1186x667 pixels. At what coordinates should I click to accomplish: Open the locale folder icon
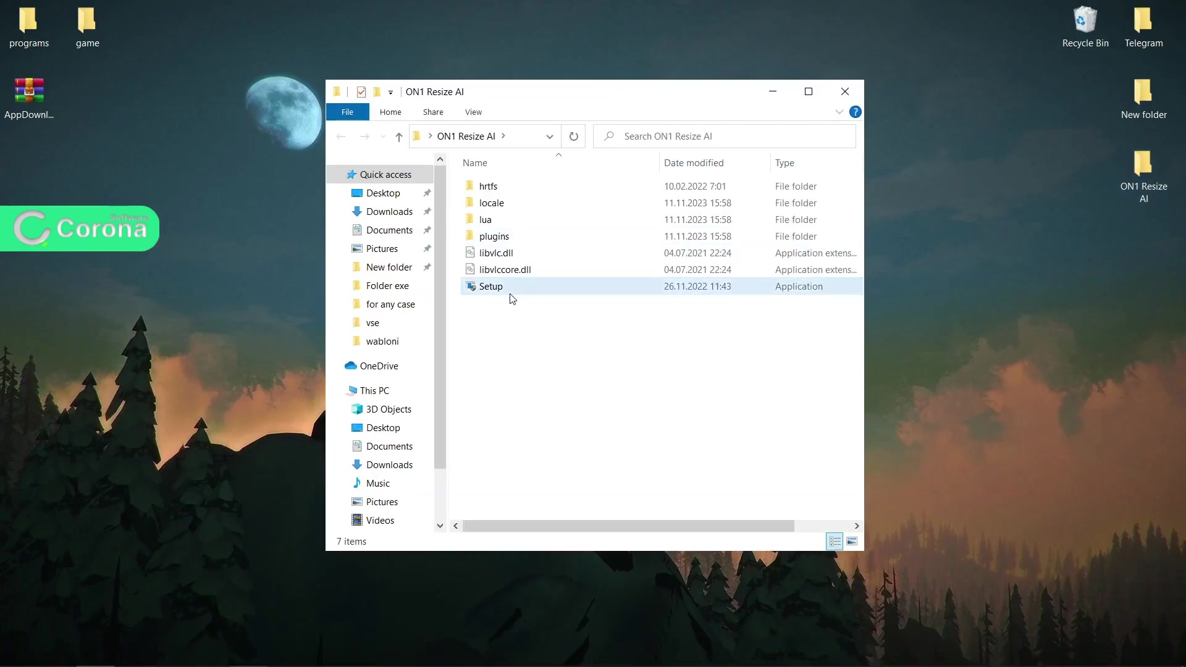tap(470, 203)
